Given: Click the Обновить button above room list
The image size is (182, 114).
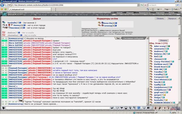Looking at the screenshot, I should click(x=163, y=40).
